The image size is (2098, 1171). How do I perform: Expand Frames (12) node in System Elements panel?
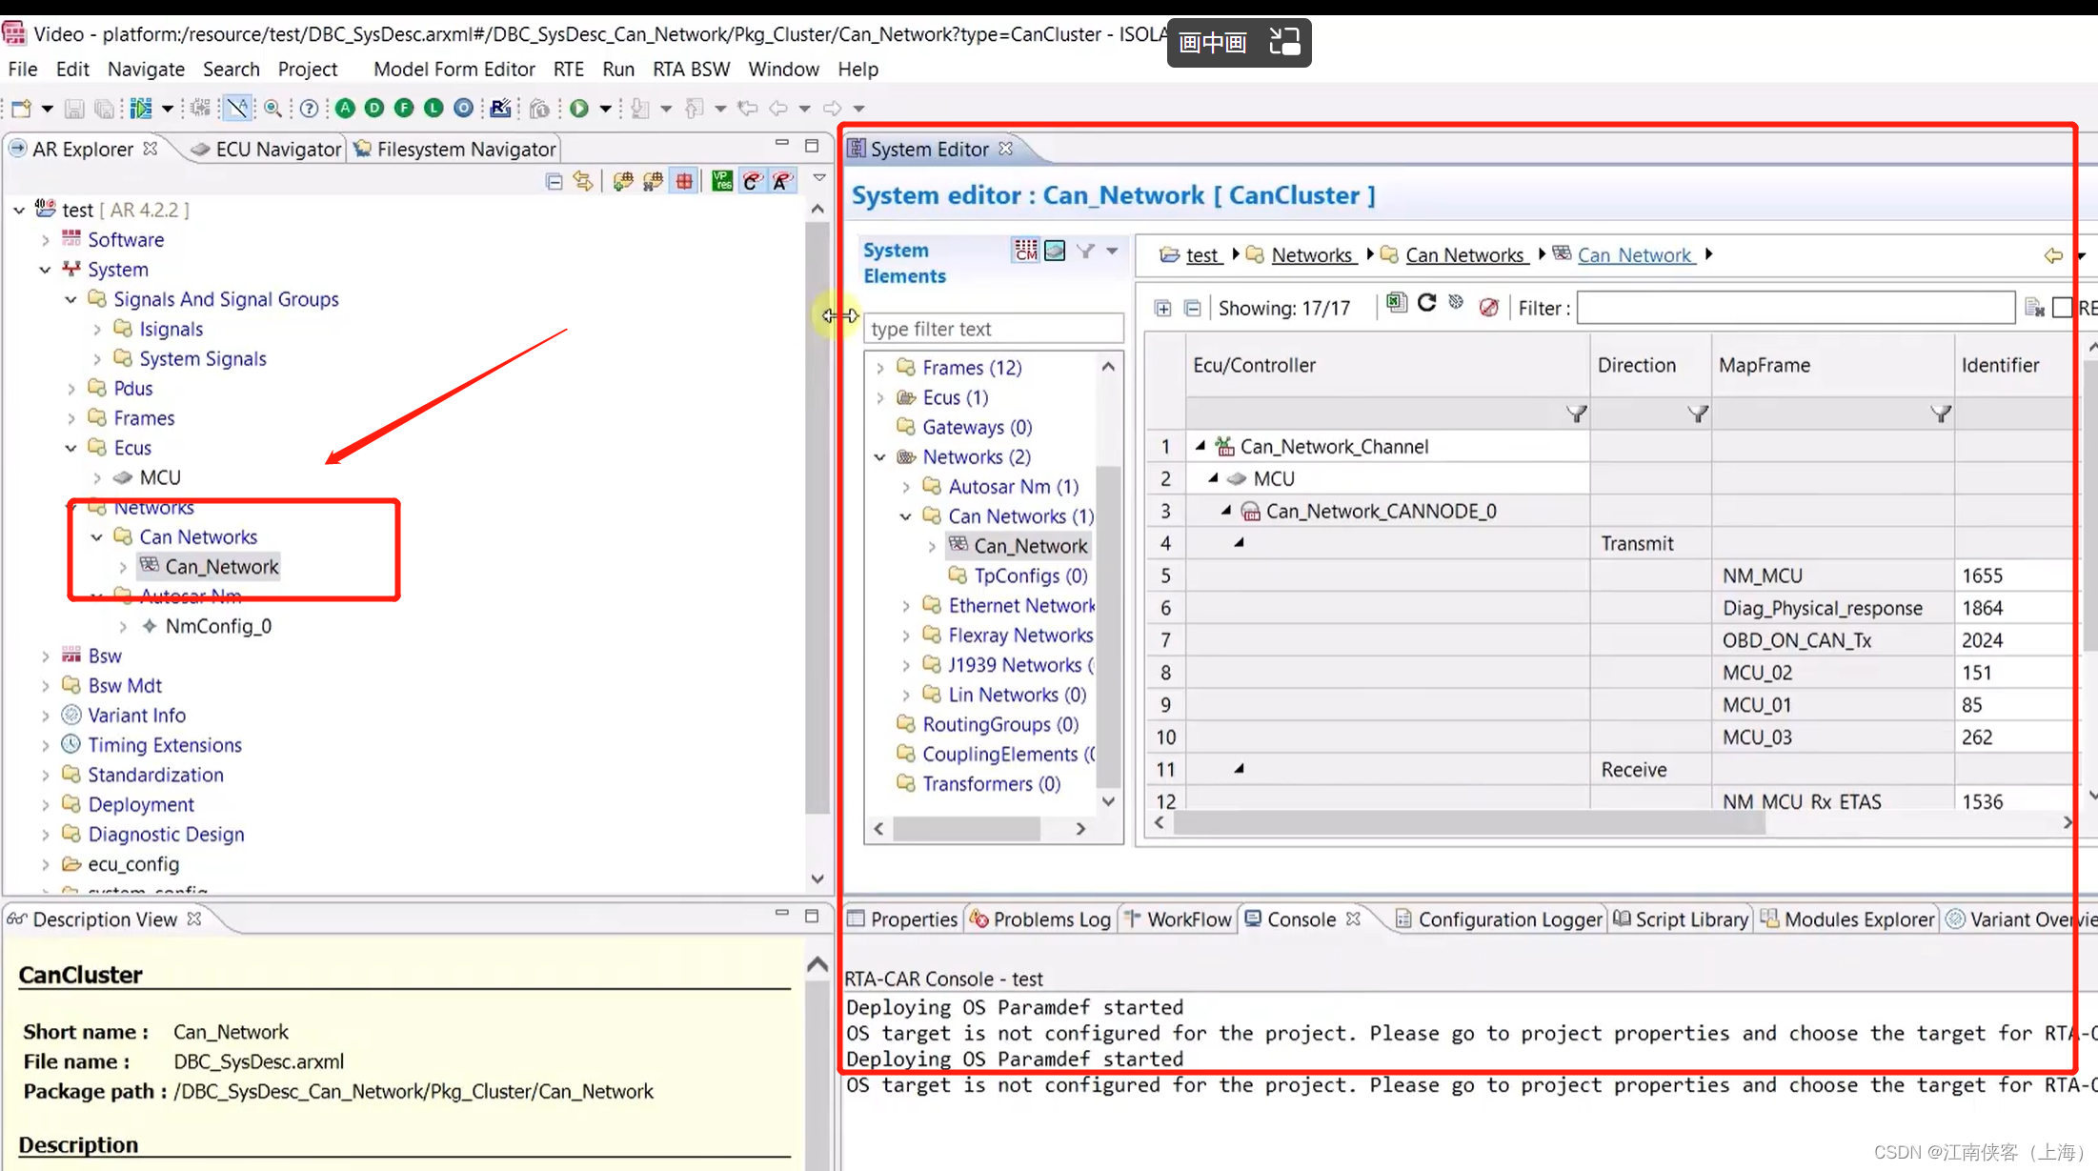882,366
